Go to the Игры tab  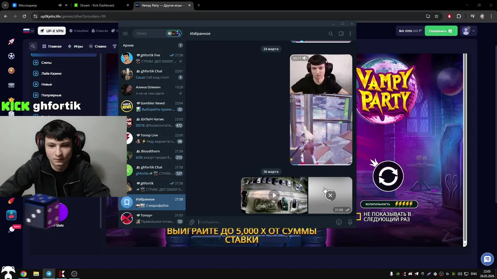point(75,46)
